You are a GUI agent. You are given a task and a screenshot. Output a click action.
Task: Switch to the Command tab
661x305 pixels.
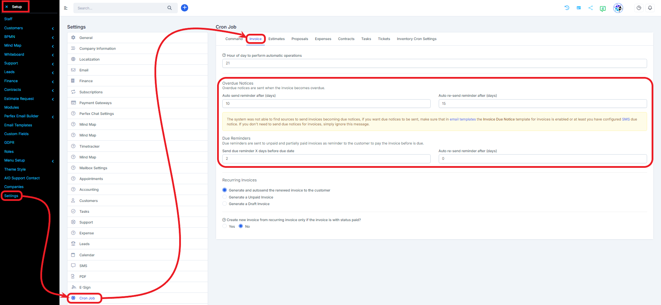[x=234, y=39]
